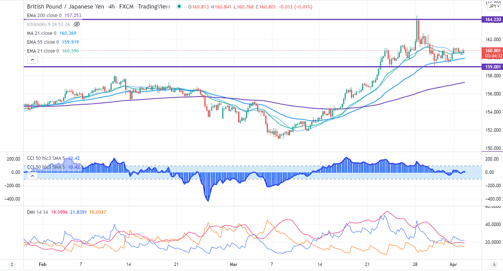This screenshot has width=503, height=271.
Task: Select the Ichimoku 9 26 52 26 label
Action: click(49, 24)
